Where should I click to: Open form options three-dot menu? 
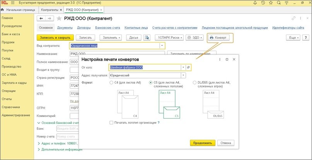[300, 18]
